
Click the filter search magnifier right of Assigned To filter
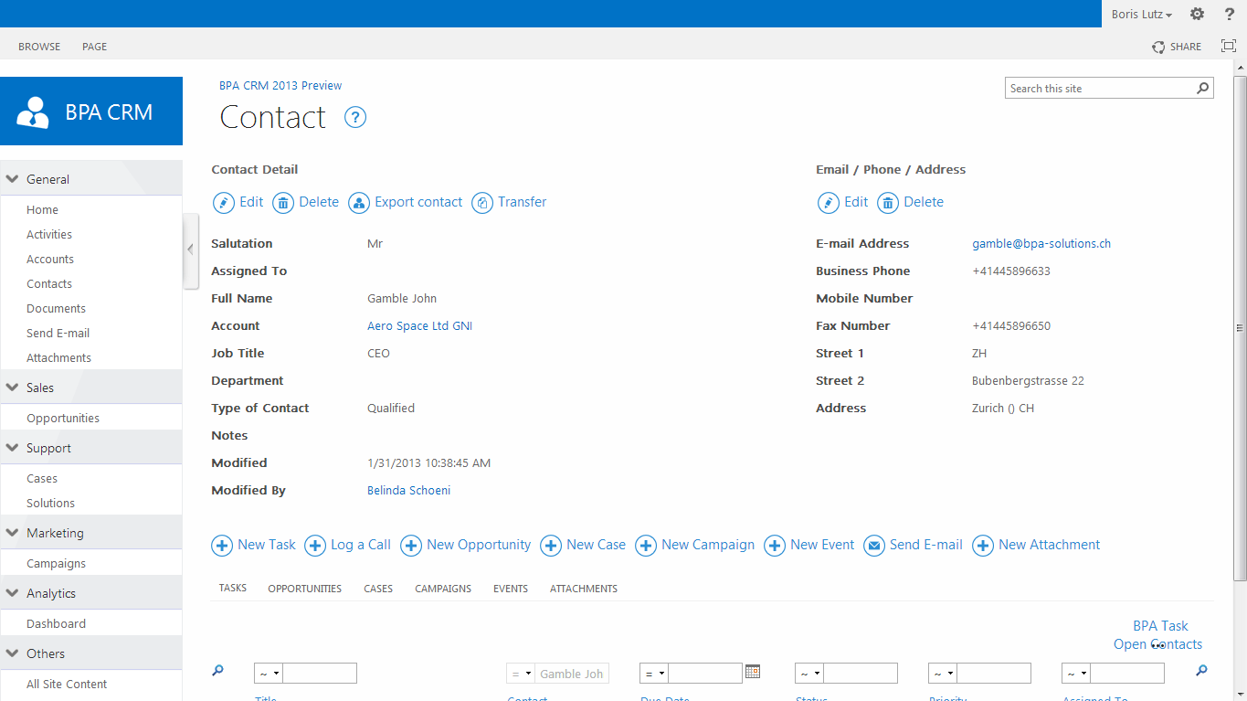click(x=1201, y=671)
